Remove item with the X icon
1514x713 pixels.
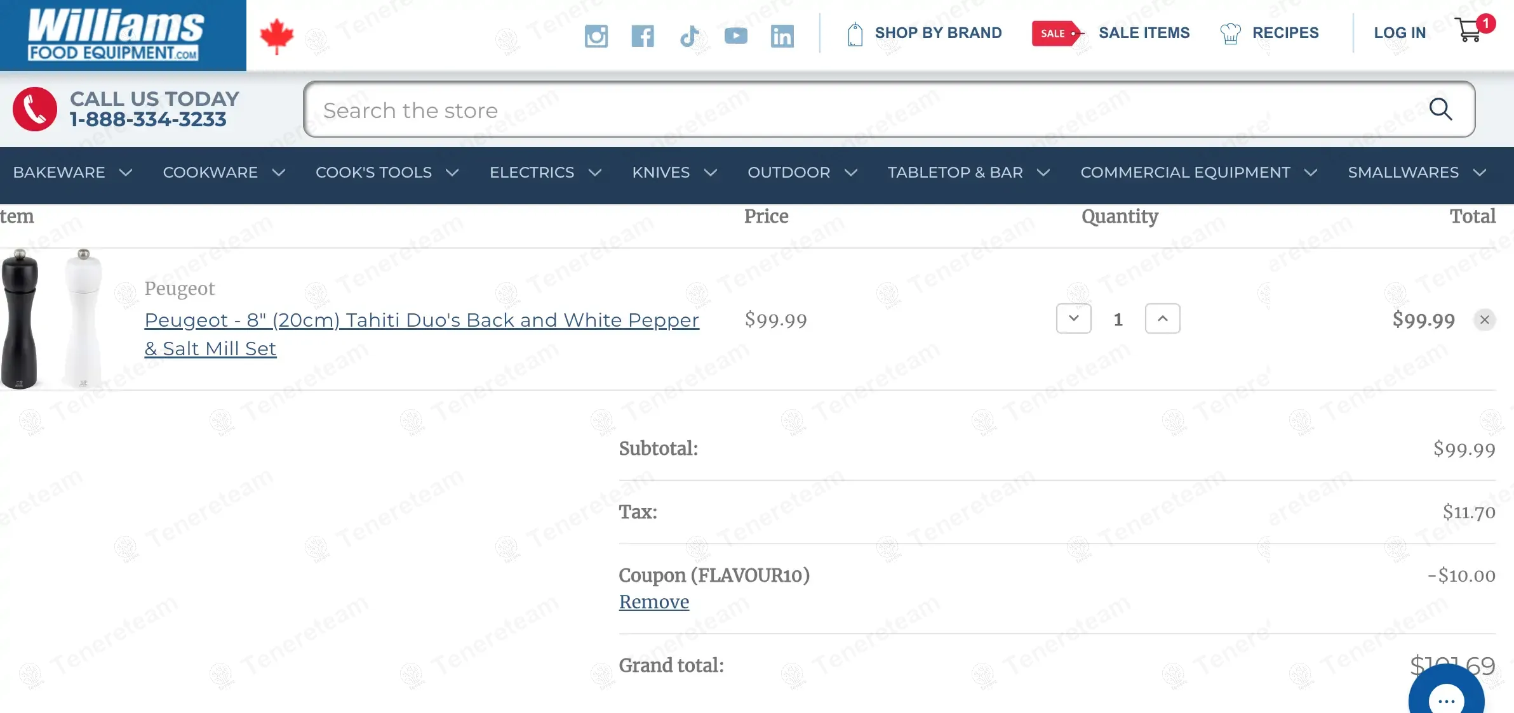click(x=1485, y=320)
